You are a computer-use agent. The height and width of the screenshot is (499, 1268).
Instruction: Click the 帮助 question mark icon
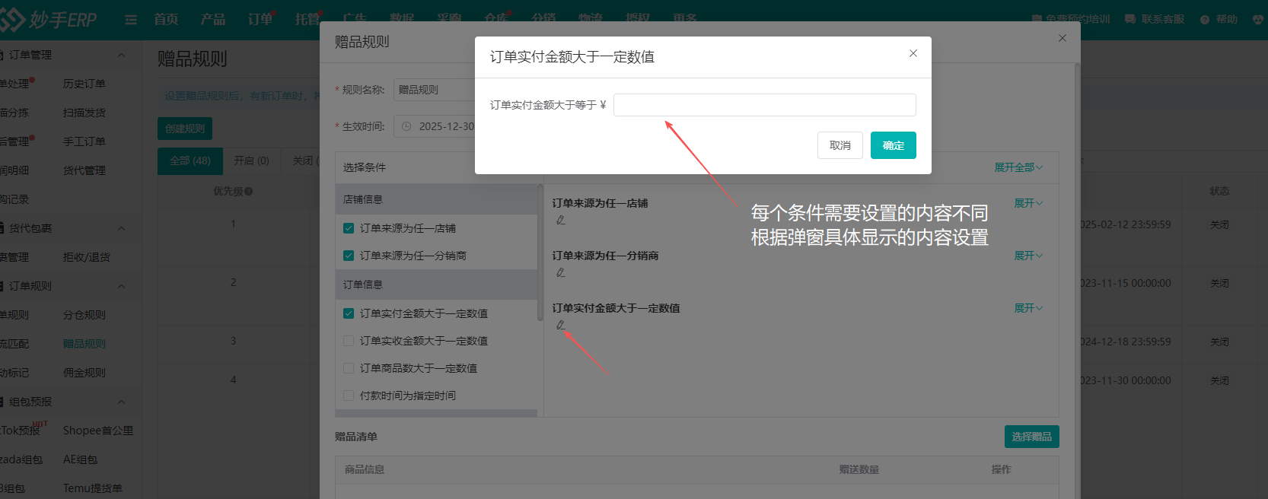tap(1205, 20)
